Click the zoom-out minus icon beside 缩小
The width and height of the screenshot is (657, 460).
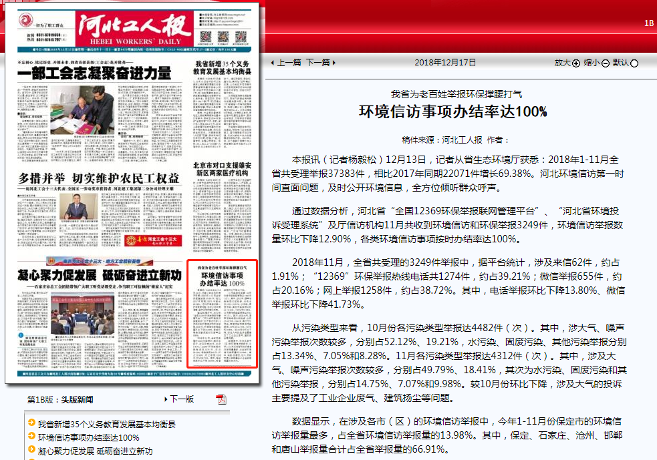point(606,63)
